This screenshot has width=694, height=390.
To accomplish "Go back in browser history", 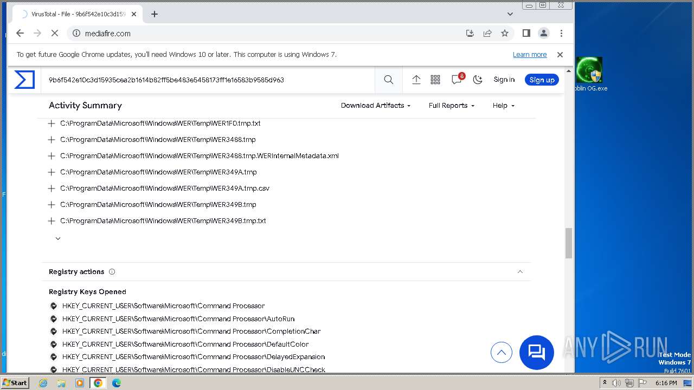I will coord(20,33).
